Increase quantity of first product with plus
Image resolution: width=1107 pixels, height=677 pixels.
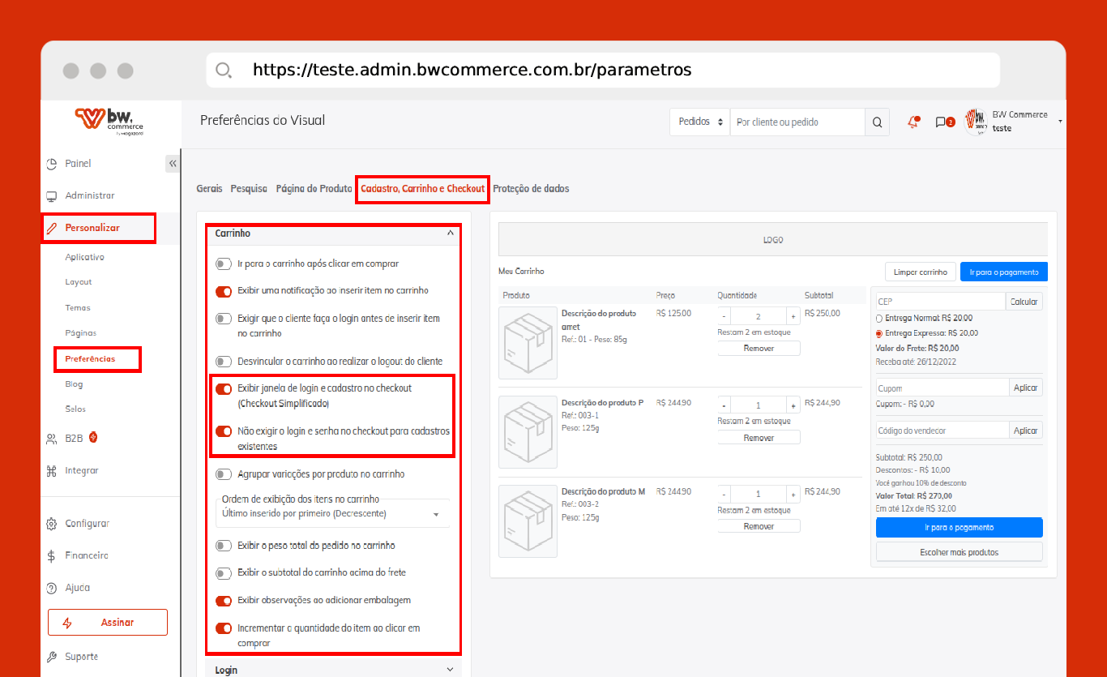tap(793, 317)
